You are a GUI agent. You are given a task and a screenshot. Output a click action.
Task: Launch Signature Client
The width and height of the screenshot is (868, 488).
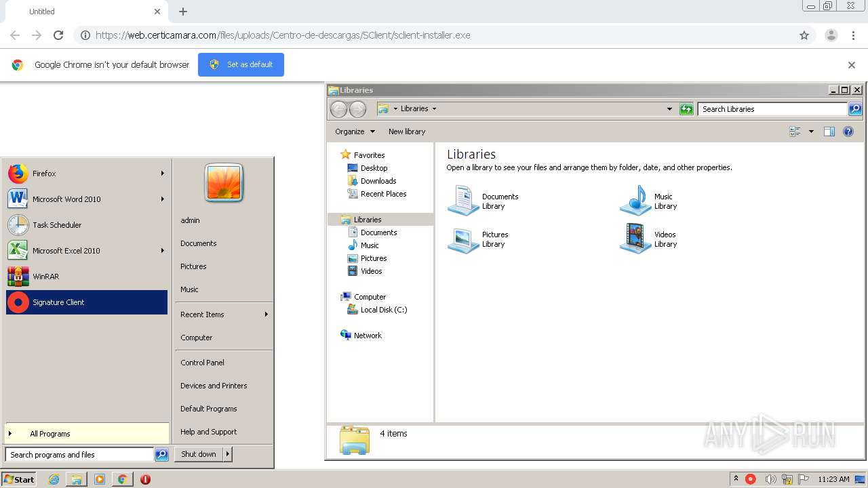click(87, 302)
